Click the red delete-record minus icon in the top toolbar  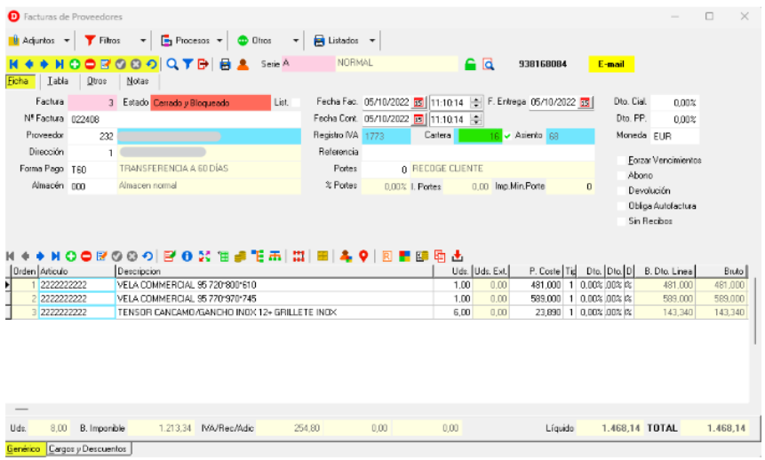89,64
